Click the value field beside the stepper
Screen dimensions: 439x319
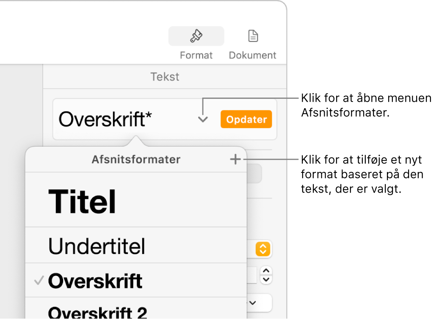[x=252, y=275]
